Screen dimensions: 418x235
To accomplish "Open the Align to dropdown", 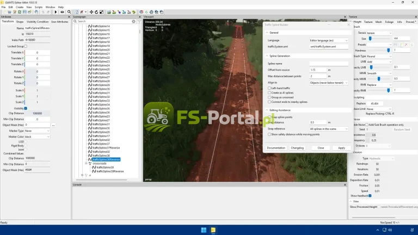I will [x=329, y=83].
